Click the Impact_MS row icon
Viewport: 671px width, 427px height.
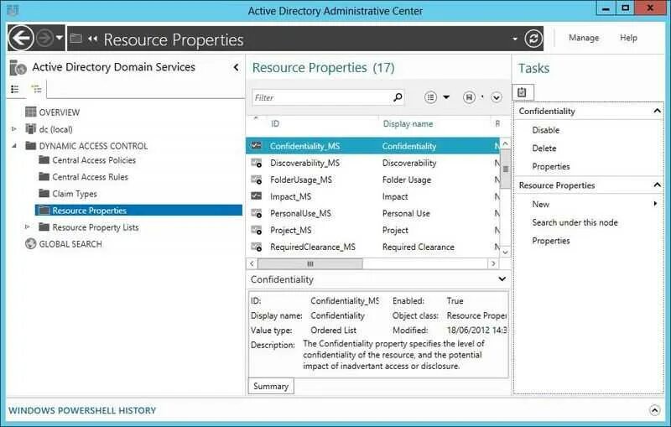point(257,196)
